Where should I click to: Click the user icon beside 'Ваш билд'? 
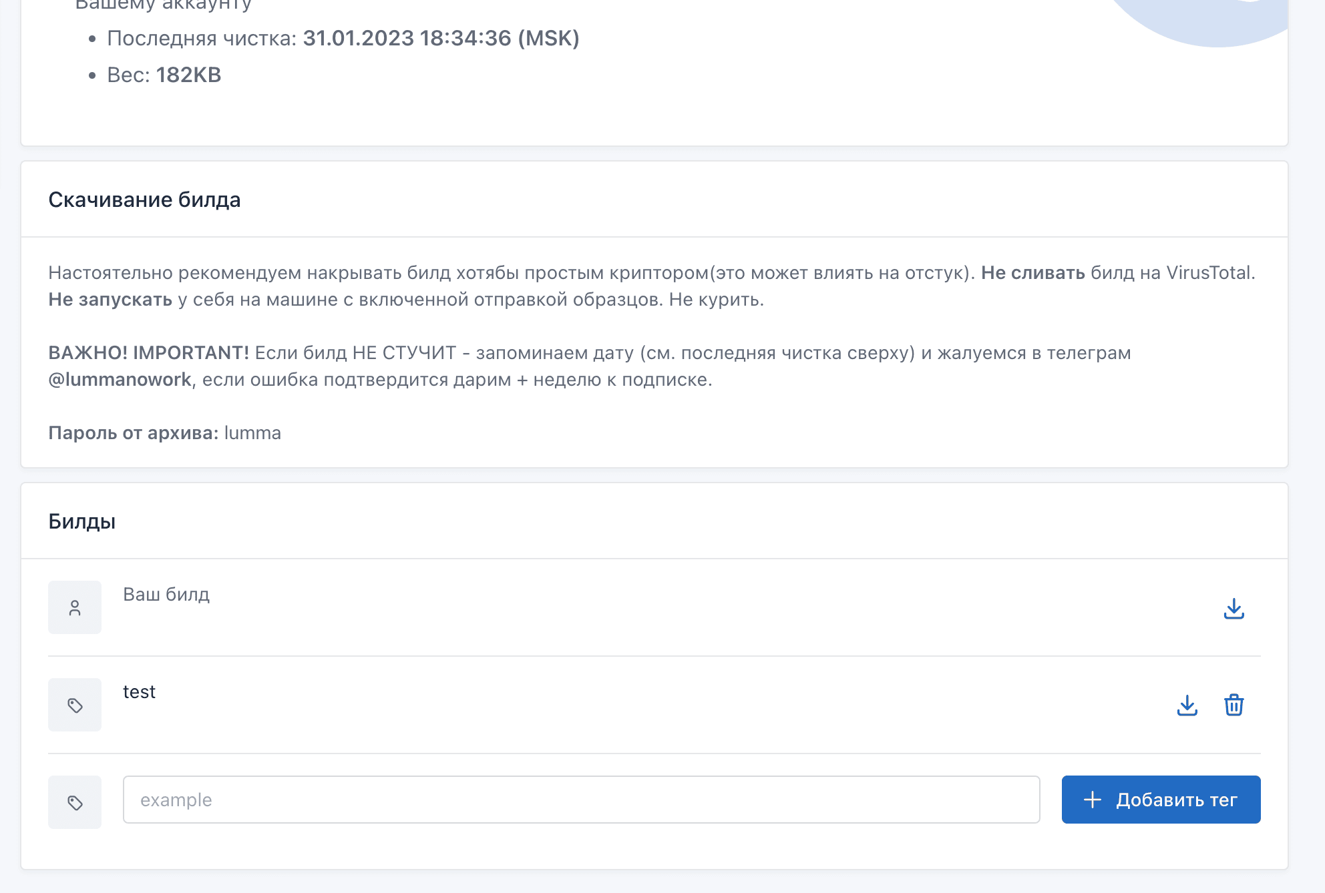click(x=75, y=607)
